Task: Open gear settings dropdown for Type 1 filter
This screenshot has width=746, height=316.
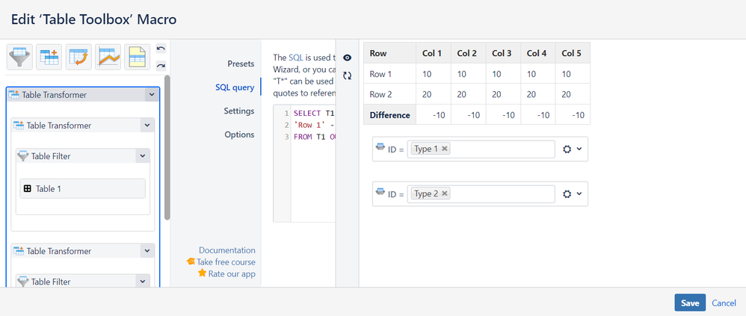Action: click(x=572, y=149)
